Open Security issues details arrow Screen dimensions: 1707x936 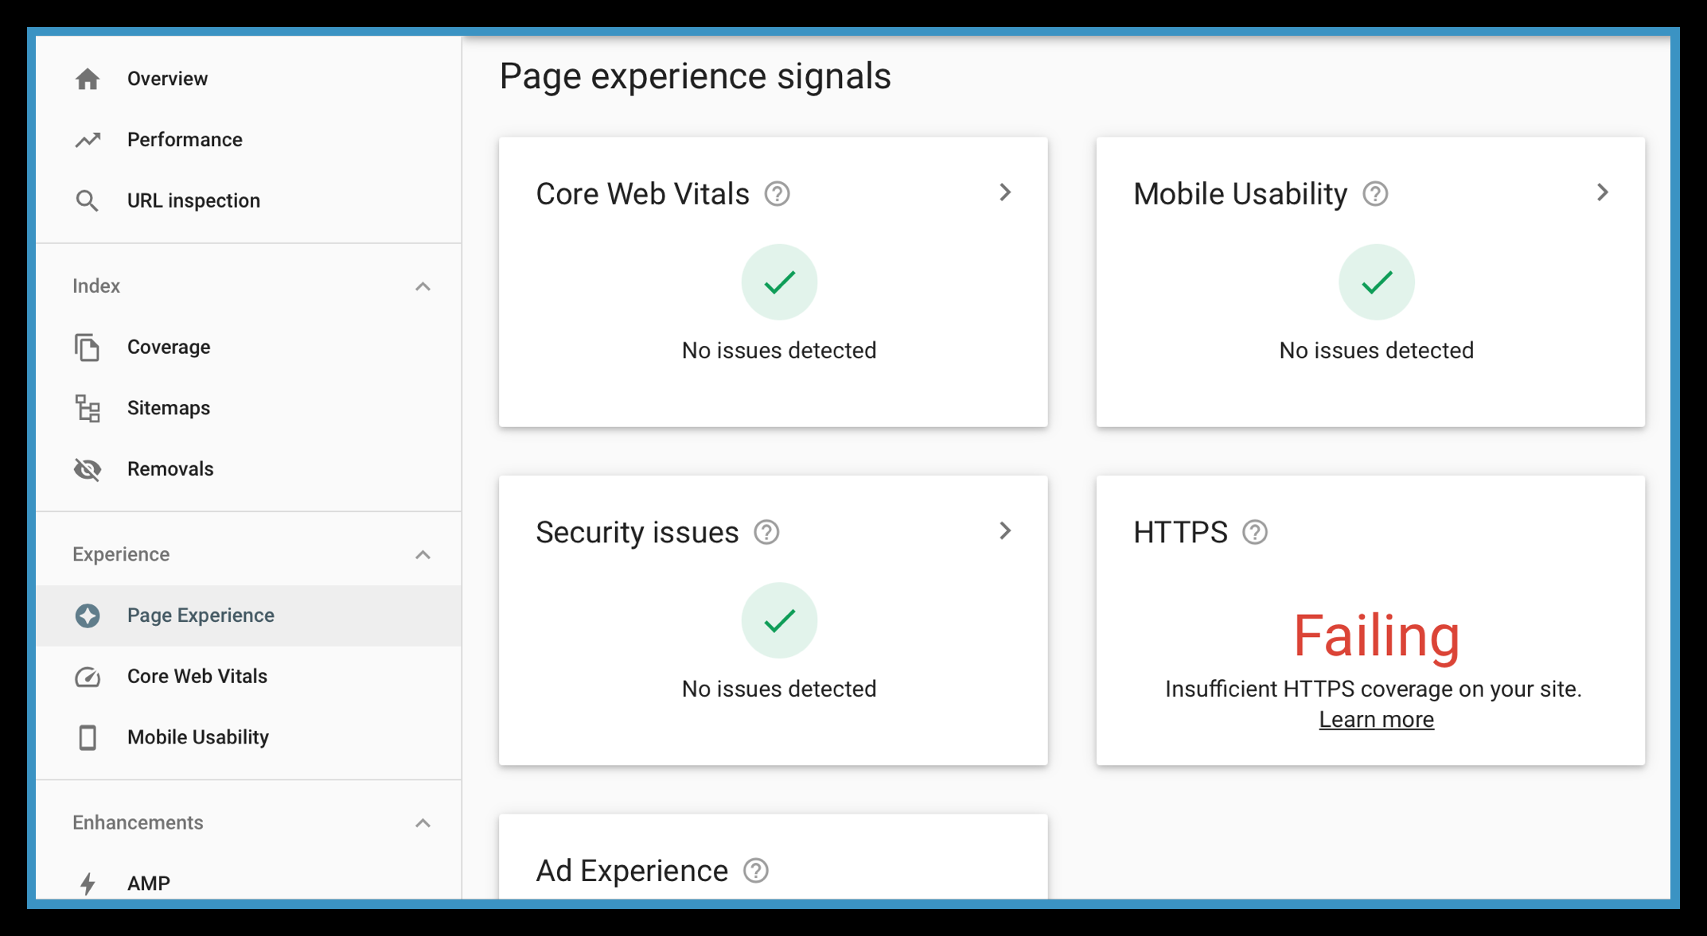[x=1005, y=531]
